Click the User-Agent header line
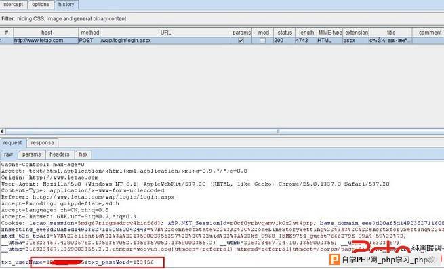This screenshot has height=269, width=444. [195, 184]
